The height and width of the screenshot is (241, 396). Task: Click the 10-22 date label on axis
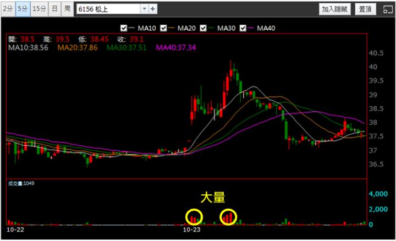point(15,229)
